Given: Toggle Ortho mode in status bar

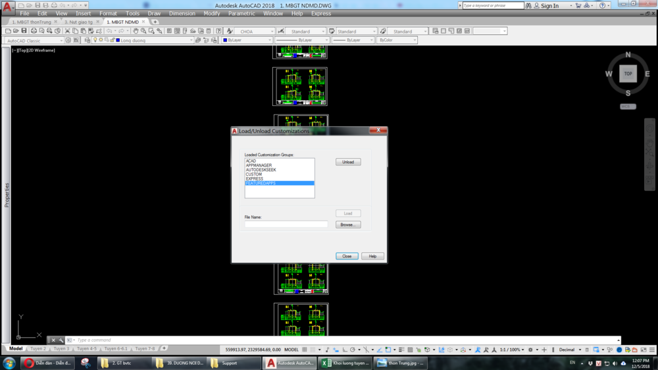Looking at the screenshot, I should (345, 350).
